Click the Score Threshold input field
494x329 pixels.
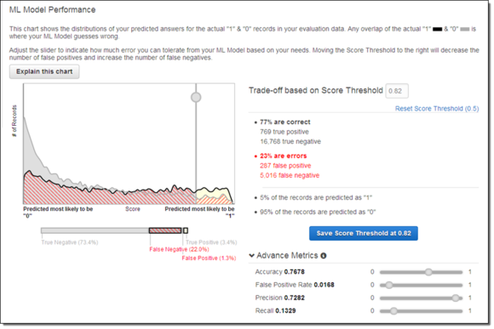click(397, 91)
